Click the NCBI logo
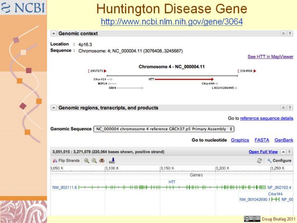This screenshot has height=223, width=297. [23, 7]
